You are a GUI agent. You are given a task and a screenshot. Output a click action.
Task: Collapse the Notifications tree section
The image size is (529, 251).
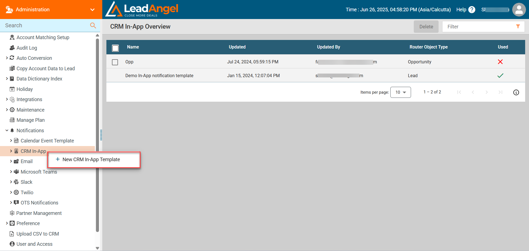pyautogui.click(x=7, y=130)
